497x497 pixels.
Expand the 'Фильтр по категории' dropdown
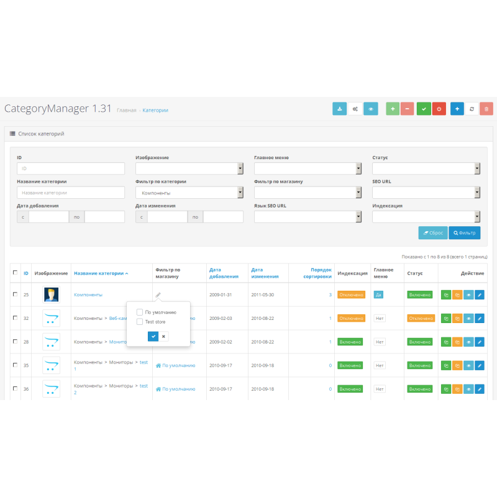[x=189, y=193]
